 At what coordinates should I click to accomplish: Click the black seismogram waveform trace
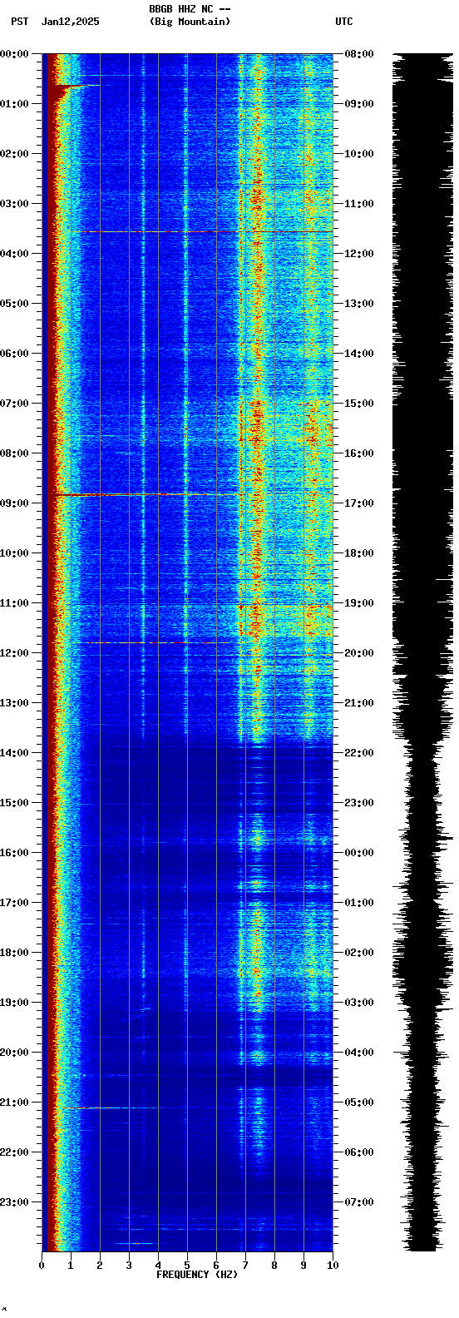click(x=422, y=652)
